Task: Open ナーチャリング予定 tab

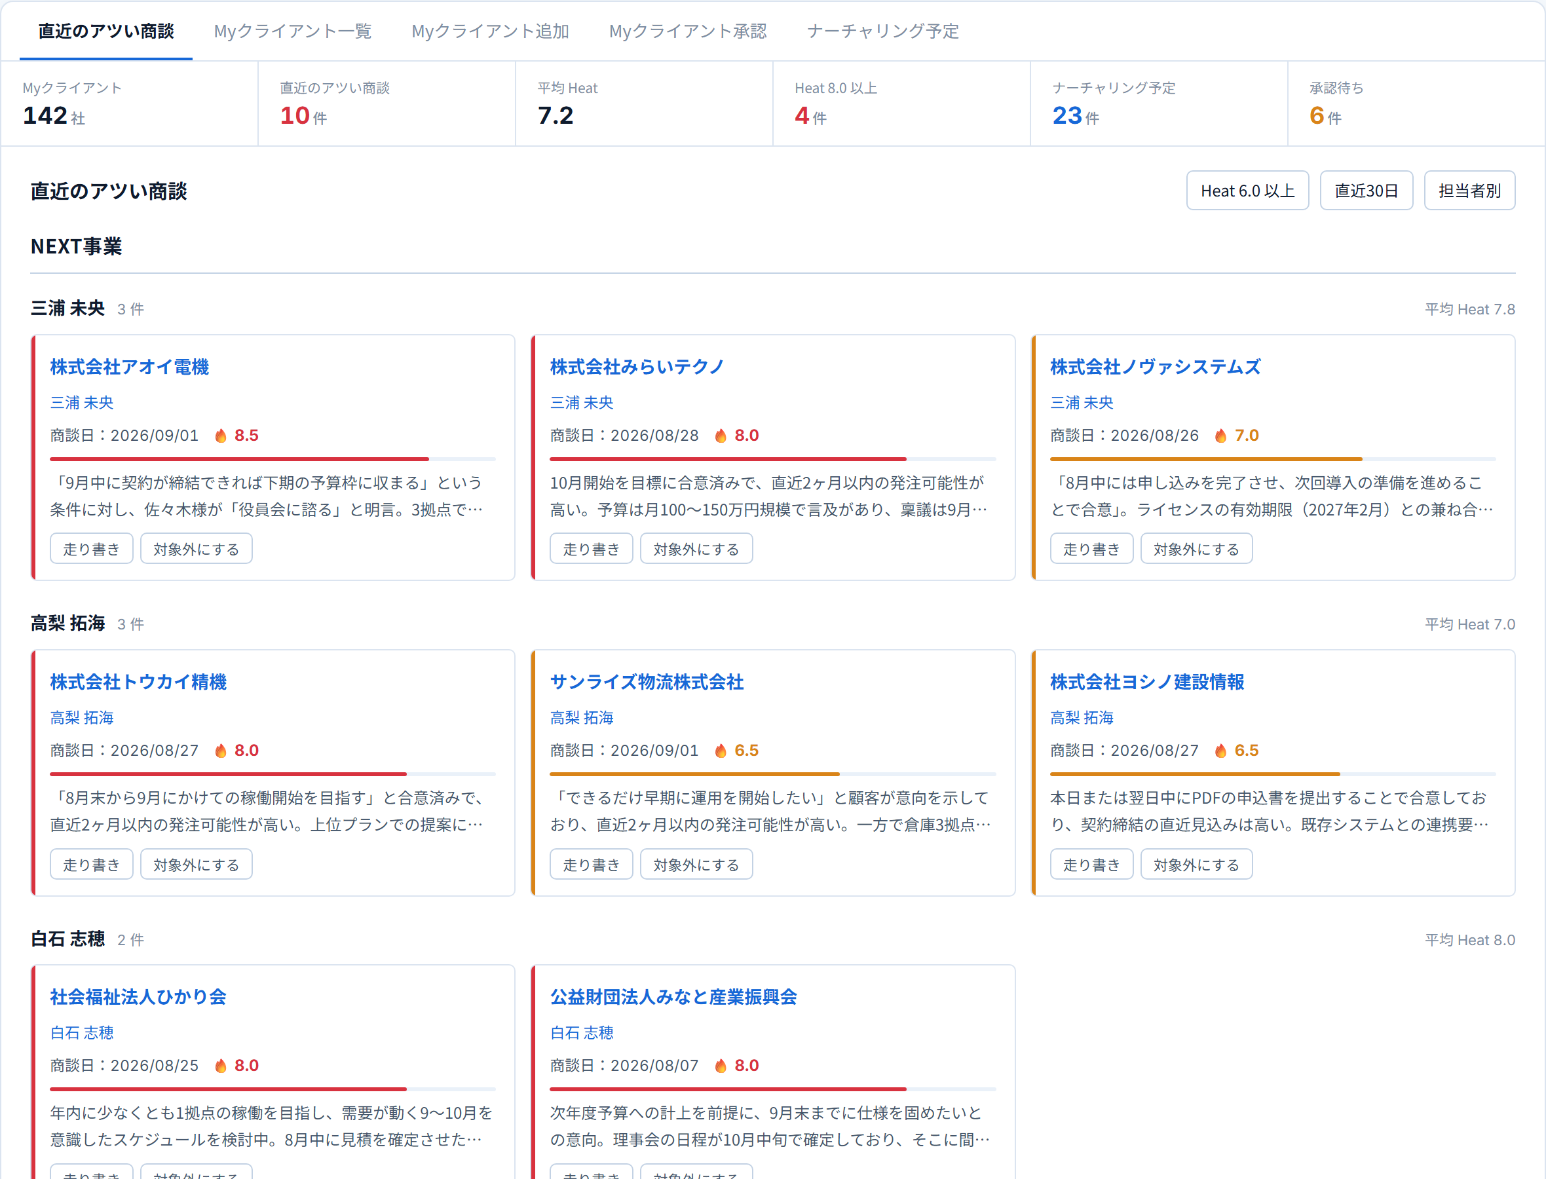Action: coord(883,31)
